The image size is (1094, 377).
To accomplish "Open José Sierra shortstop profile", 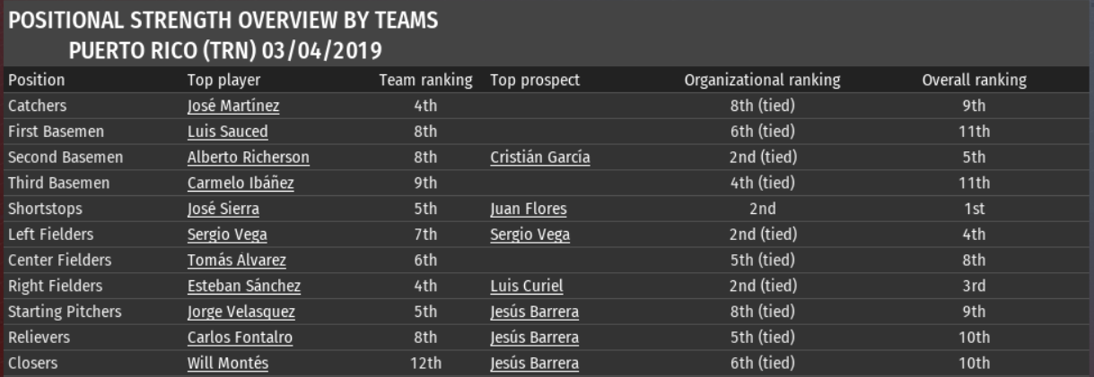I will (x=227, y=210).
